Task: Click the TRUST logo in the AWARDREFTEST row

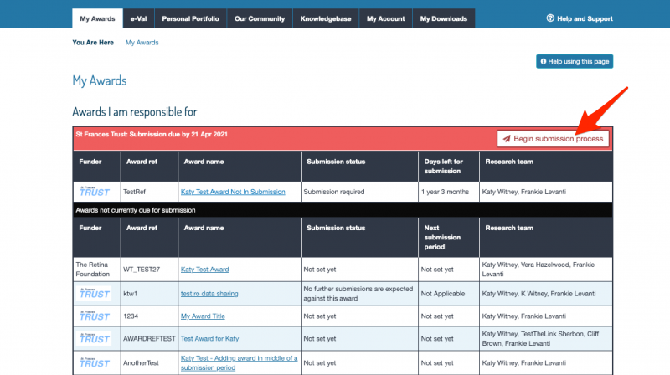Action: click(95, 338)
